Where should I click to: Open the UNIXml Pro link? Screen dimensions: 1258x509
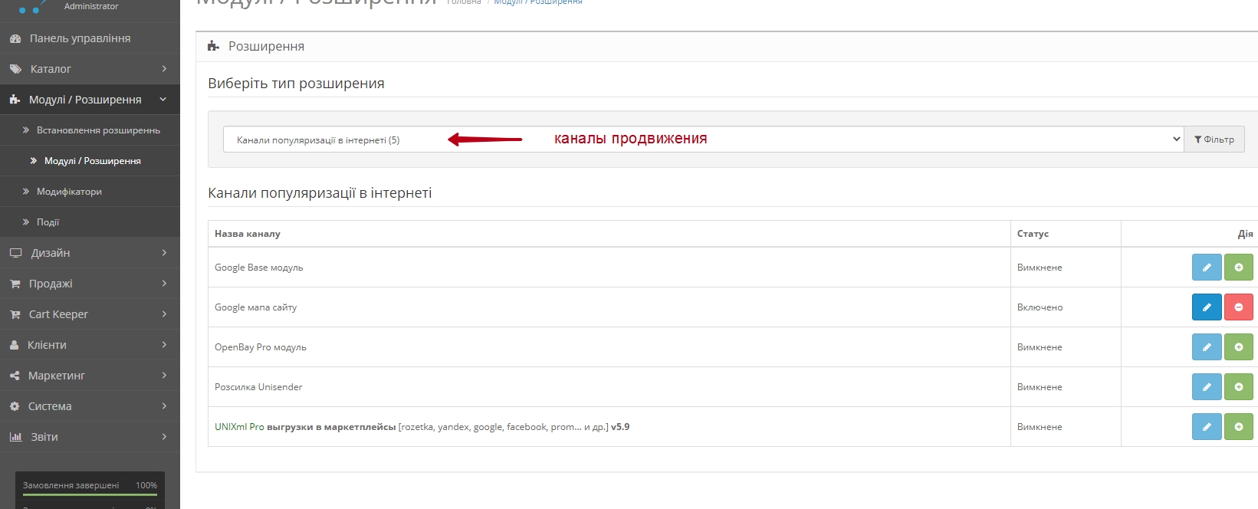point(239,427)
